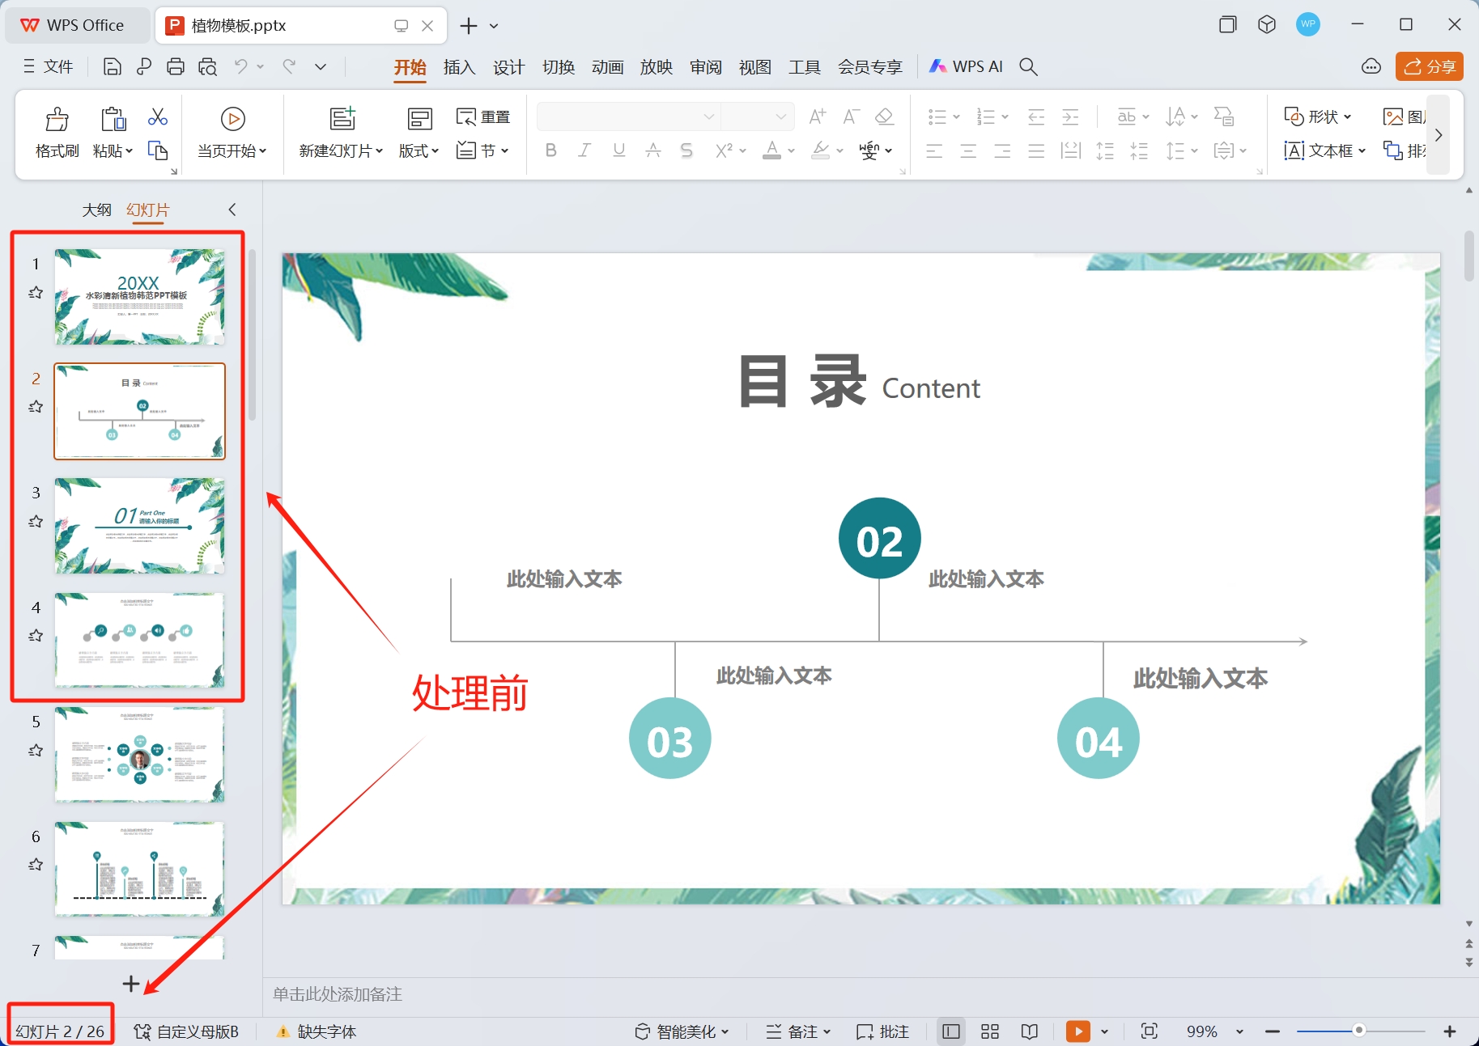The image size is (1479, 1046).
Task: Start slideshow with orange play button
Action: point(1077,1031)
